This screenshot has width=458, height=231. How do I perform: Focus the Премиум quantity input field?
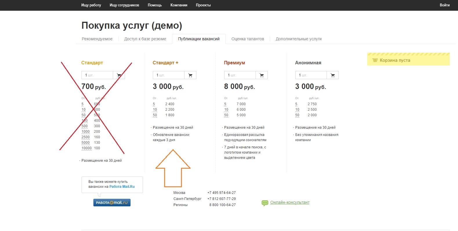[x=240, y=75]
